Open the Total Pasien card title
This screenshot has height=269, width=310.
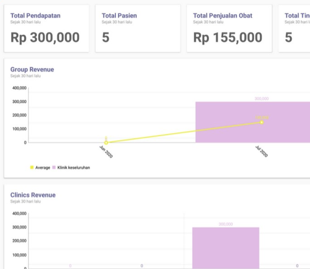click(x=119, y=16)
